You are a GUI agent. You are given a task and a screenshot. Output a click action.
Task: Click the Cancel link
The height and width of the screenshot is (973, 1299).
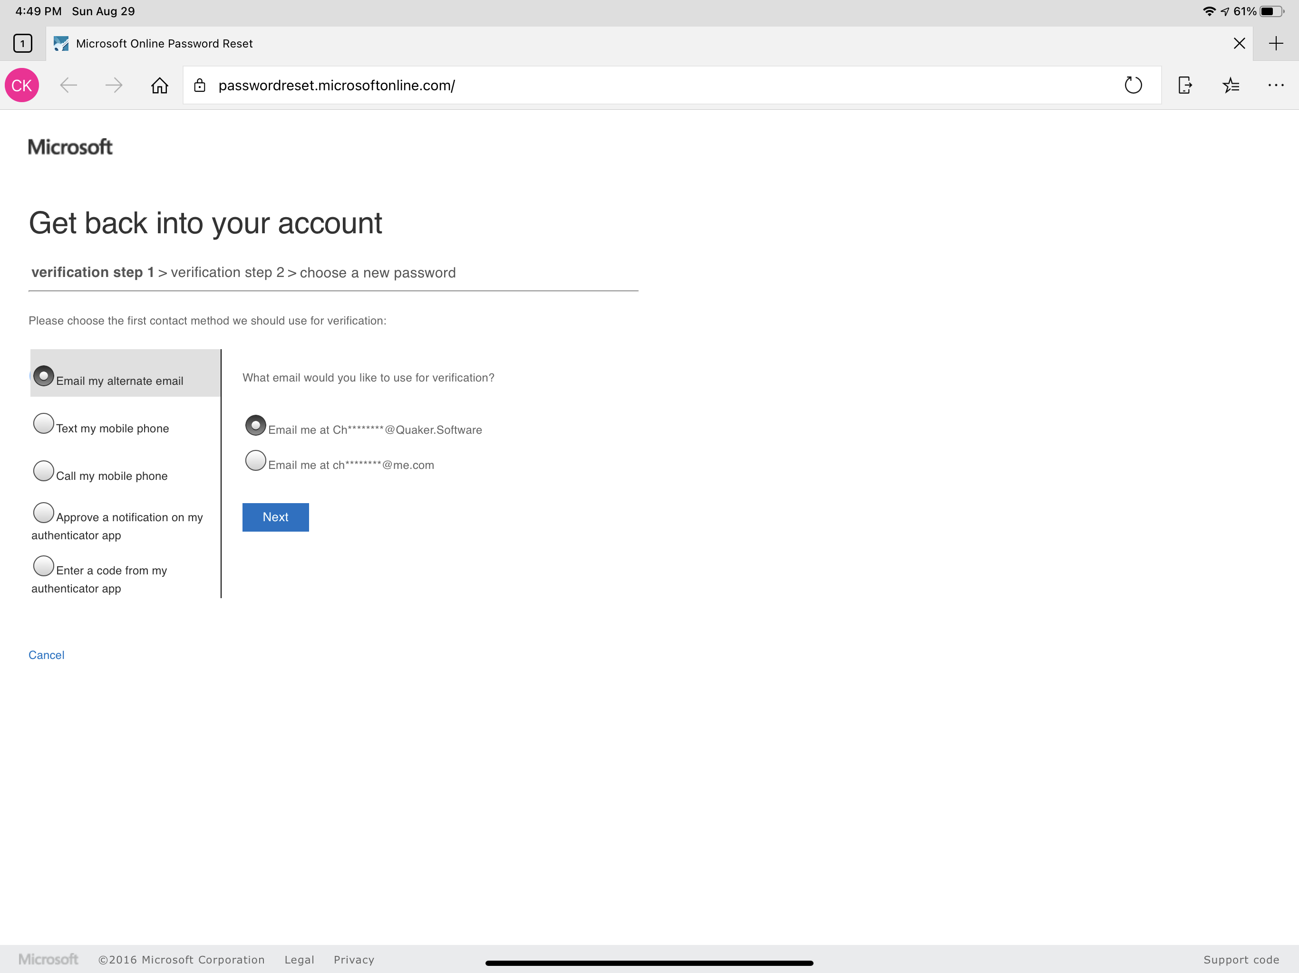[47, 655]
